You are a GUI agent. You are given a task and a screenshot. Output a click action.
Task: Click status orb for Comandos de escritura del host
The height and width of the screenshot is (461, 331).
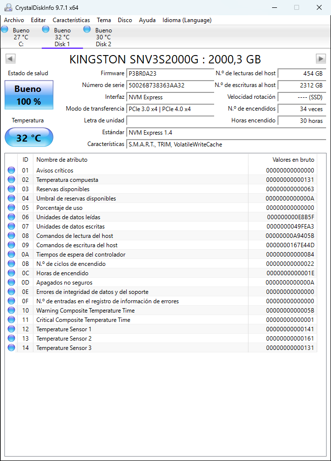click(x=11, y=245)
